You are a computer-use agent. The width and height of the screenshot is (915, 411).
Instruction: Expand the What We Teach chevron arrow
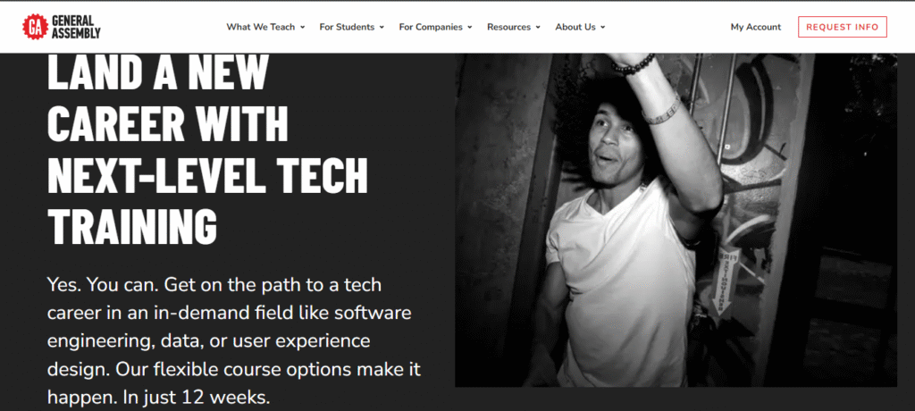302,28
